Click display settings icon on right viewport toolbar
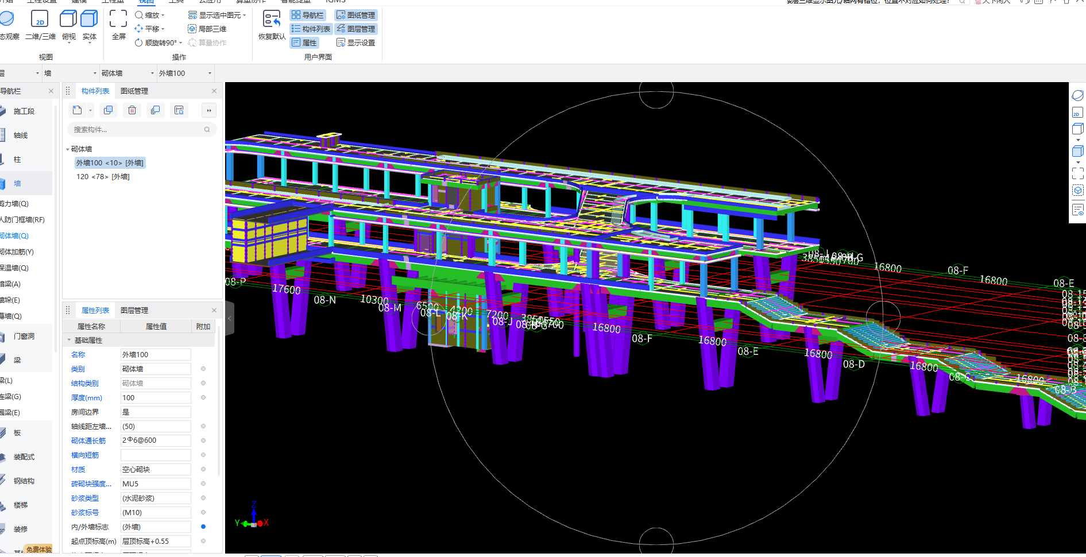 click(x=1077, y=210)
